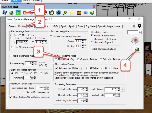The image size is (152, 113).
Task: Switch to the HDRi tab
Action: [55, 26]
